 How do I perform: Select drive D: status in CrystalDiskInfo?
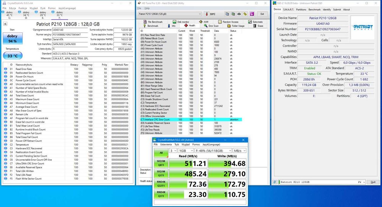point(26,15)
